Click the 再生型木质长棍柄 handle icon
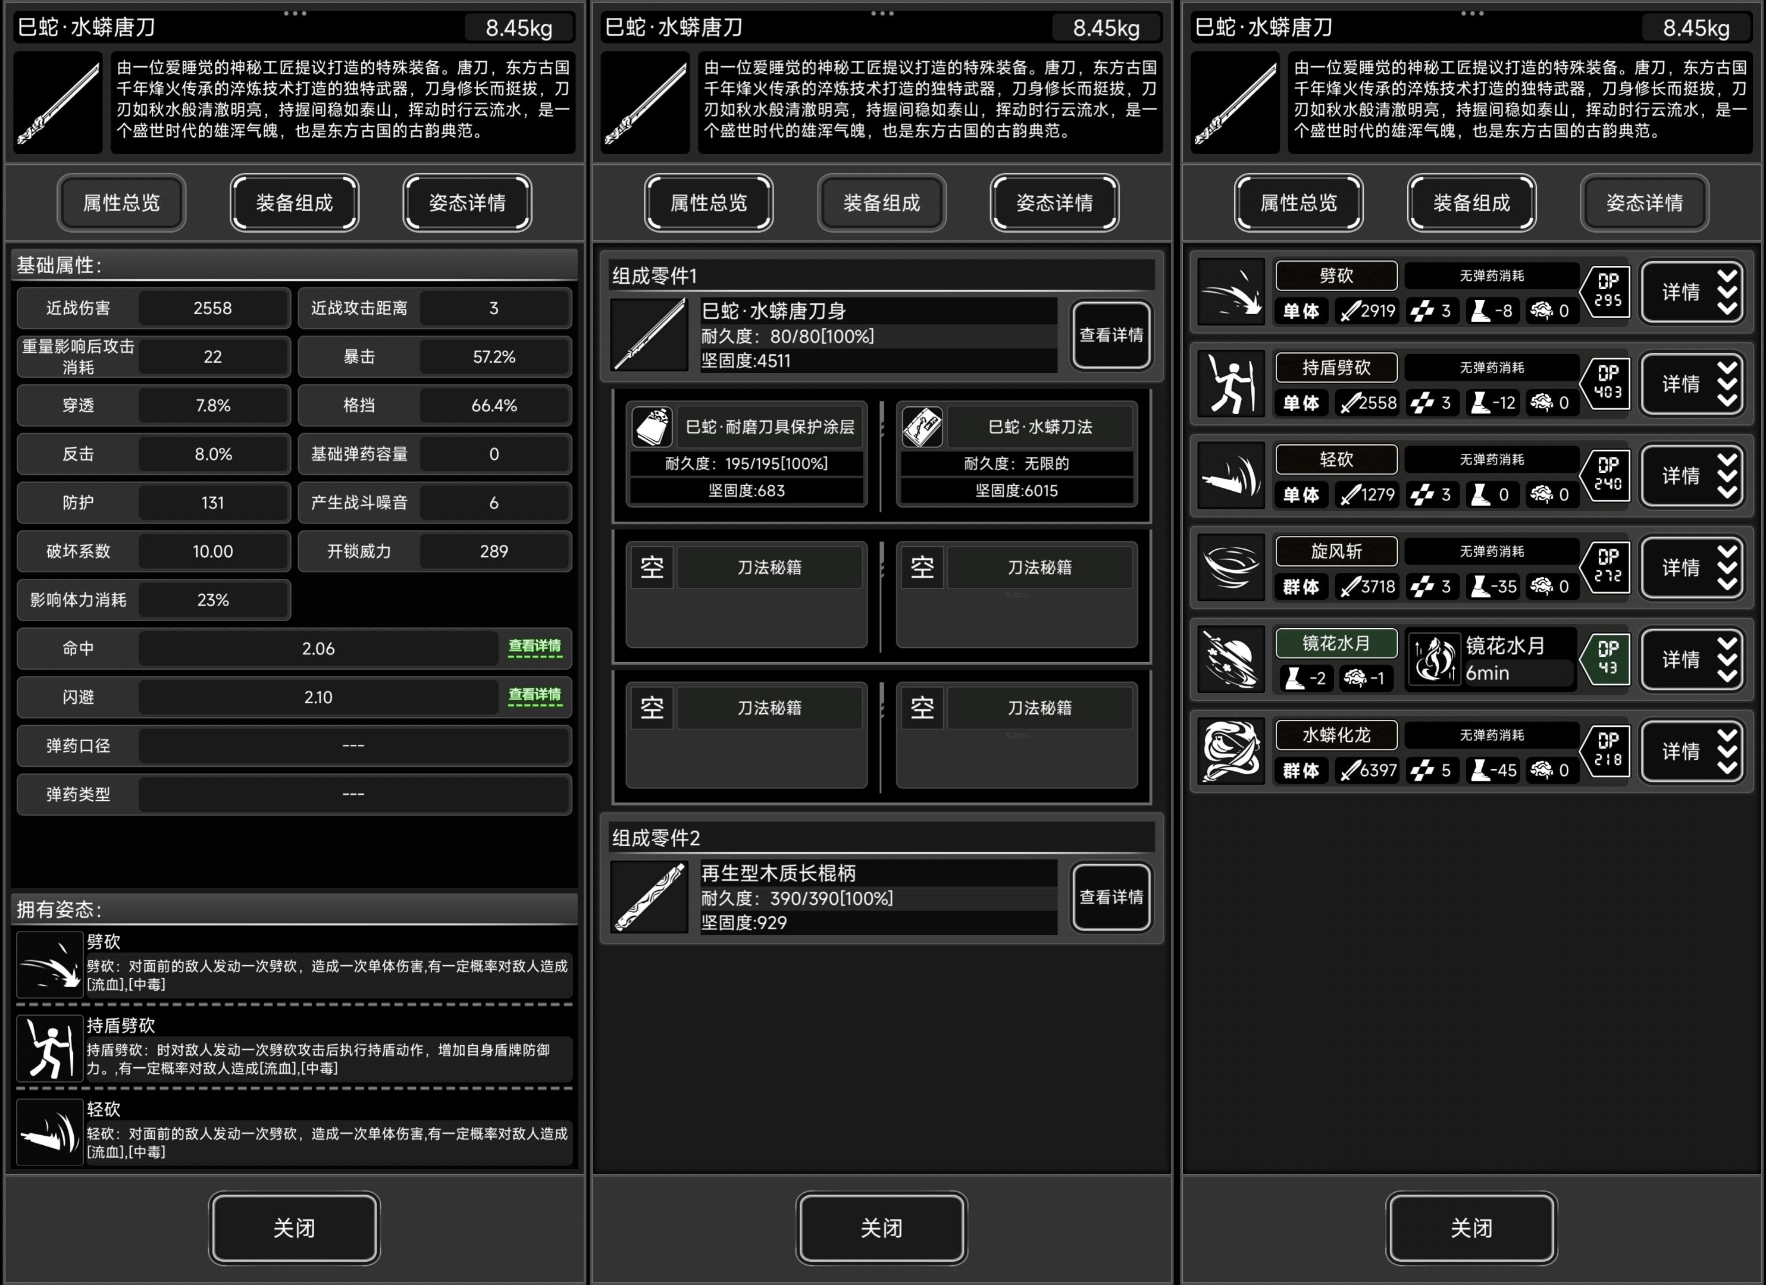 pos(649,897)
